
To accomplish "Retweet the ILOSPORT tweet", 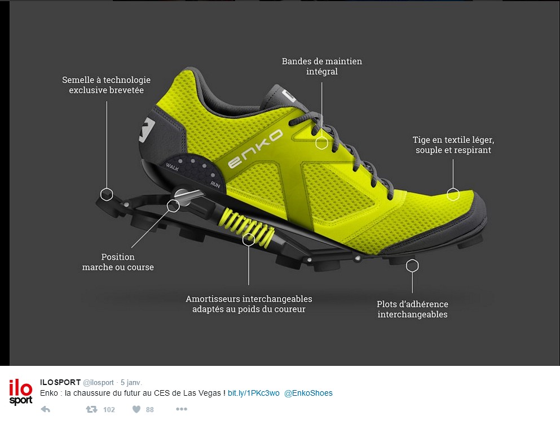I will (x=91, y=409).
